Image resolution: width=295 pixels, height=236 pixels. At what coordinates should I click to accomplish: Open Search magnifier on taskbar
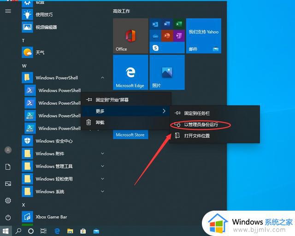click(18, 231)
